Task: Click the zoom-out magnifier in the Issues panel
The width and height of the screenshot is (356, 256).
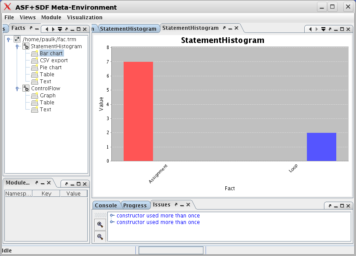Action: point(100,236)
